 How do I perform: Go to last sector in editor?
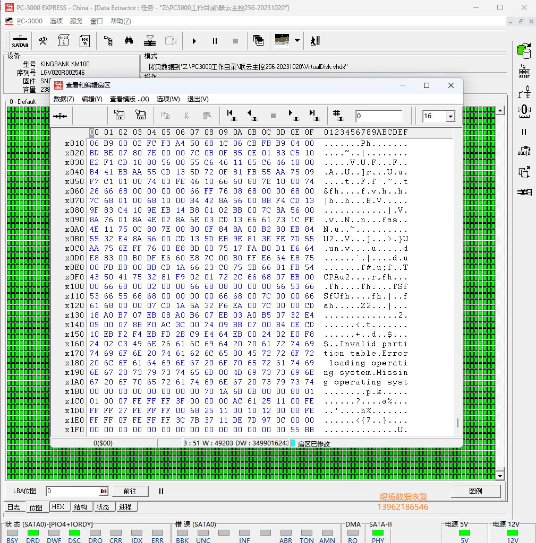(x=314, y=115)
